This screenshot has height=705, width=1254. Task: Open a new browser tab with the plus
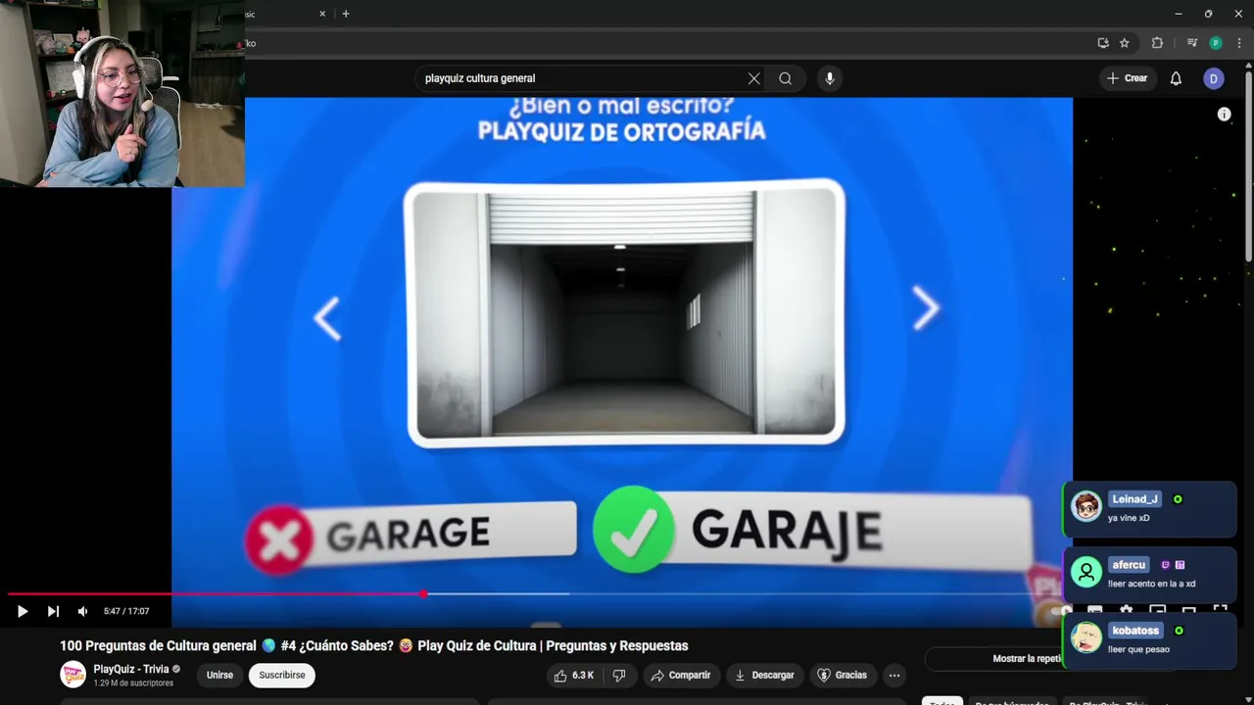(x=345, y=14)
